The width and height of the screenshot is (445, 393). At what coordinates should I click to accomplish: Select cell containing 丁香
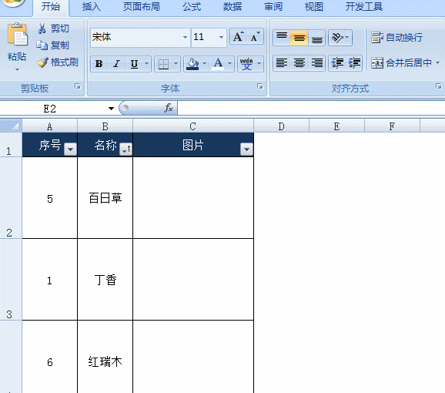[x=105, y=280]
